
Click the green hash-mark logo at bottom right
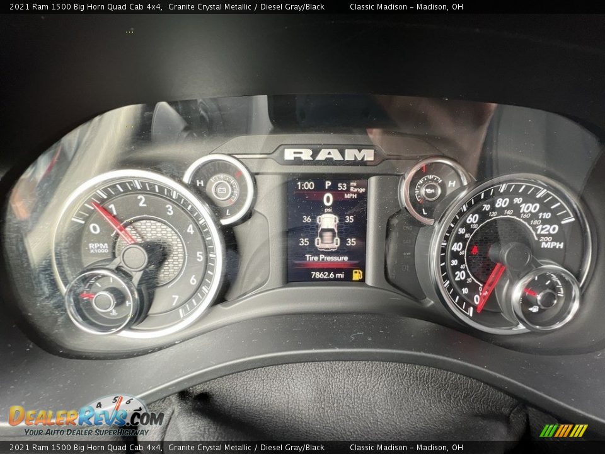(x=563, y=431)
